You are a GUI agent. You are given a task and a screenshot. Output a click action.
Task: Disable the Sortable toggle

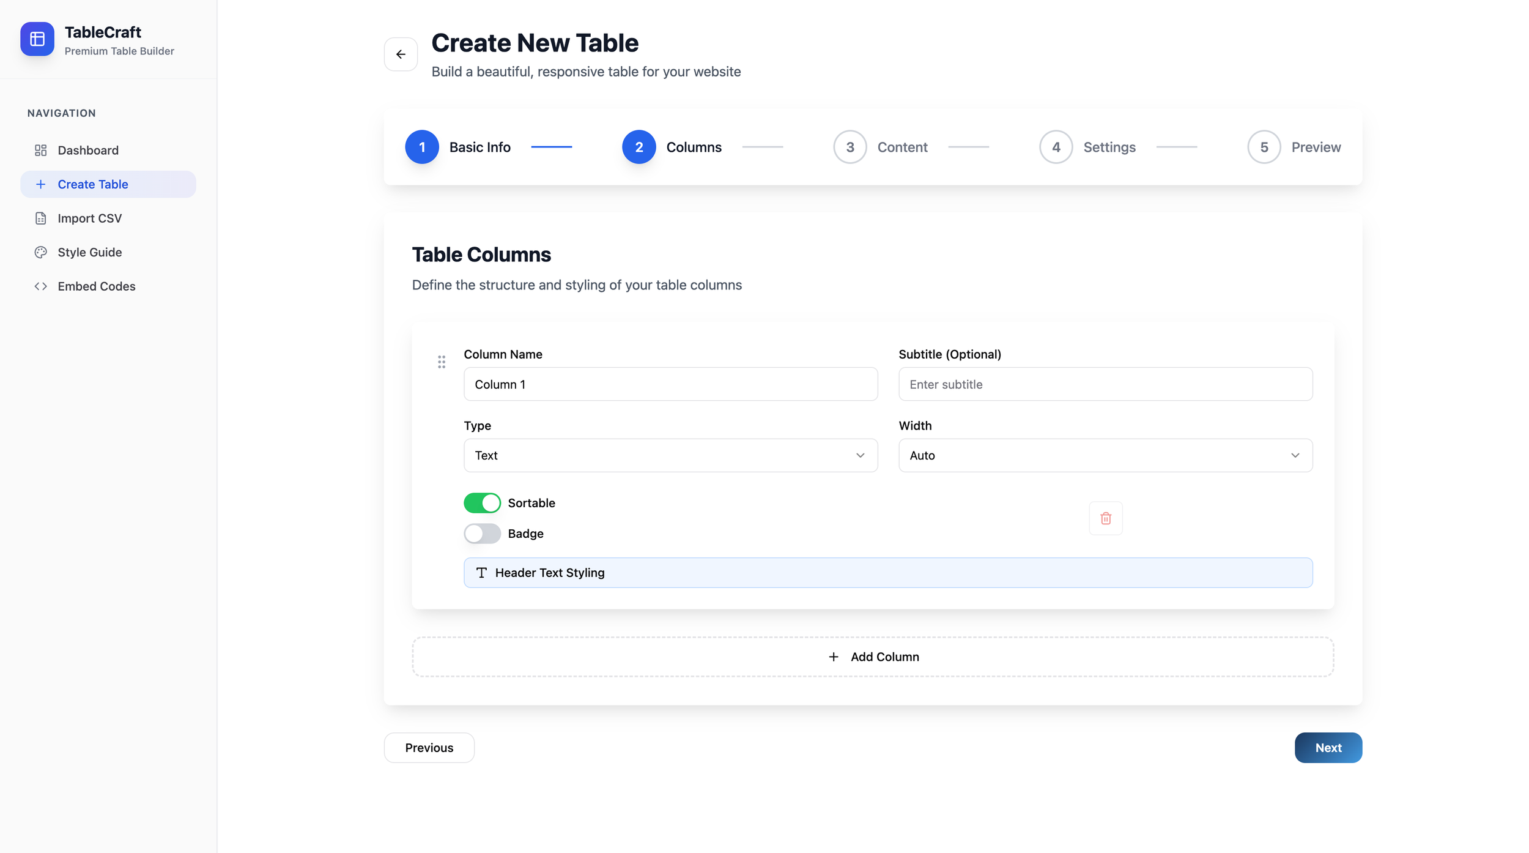pos(483,502)
